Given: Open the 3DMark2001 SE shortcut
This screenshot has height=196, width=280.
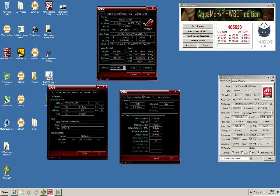Looking at the screenshot, I should 21,54.
